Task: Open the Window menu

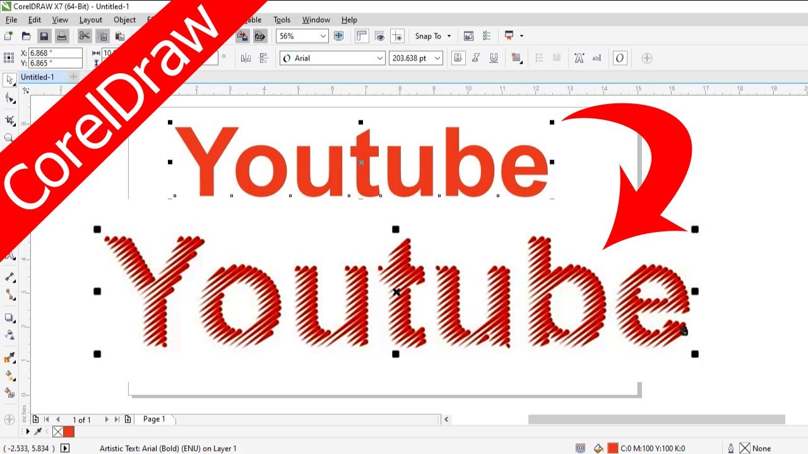Action: [316, 20]
